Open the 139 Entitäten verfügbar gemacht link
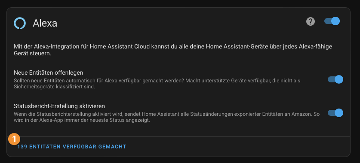360x163 pixels. (72, 147)
